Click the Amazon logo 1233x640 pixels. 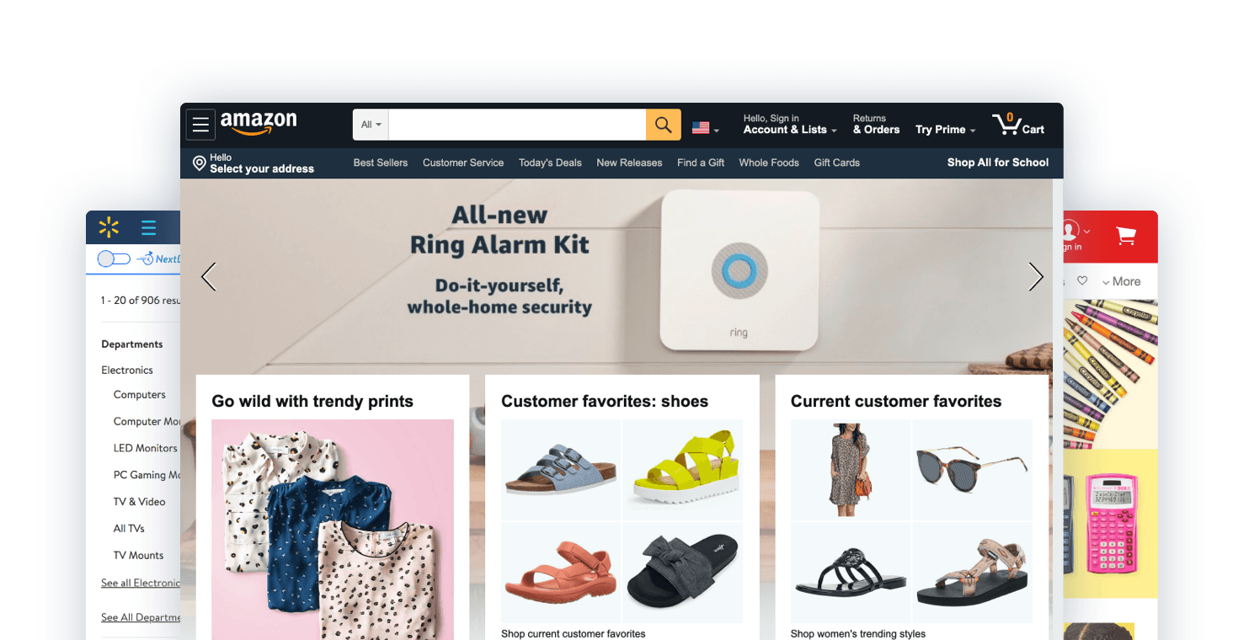[x=259, y=123]
